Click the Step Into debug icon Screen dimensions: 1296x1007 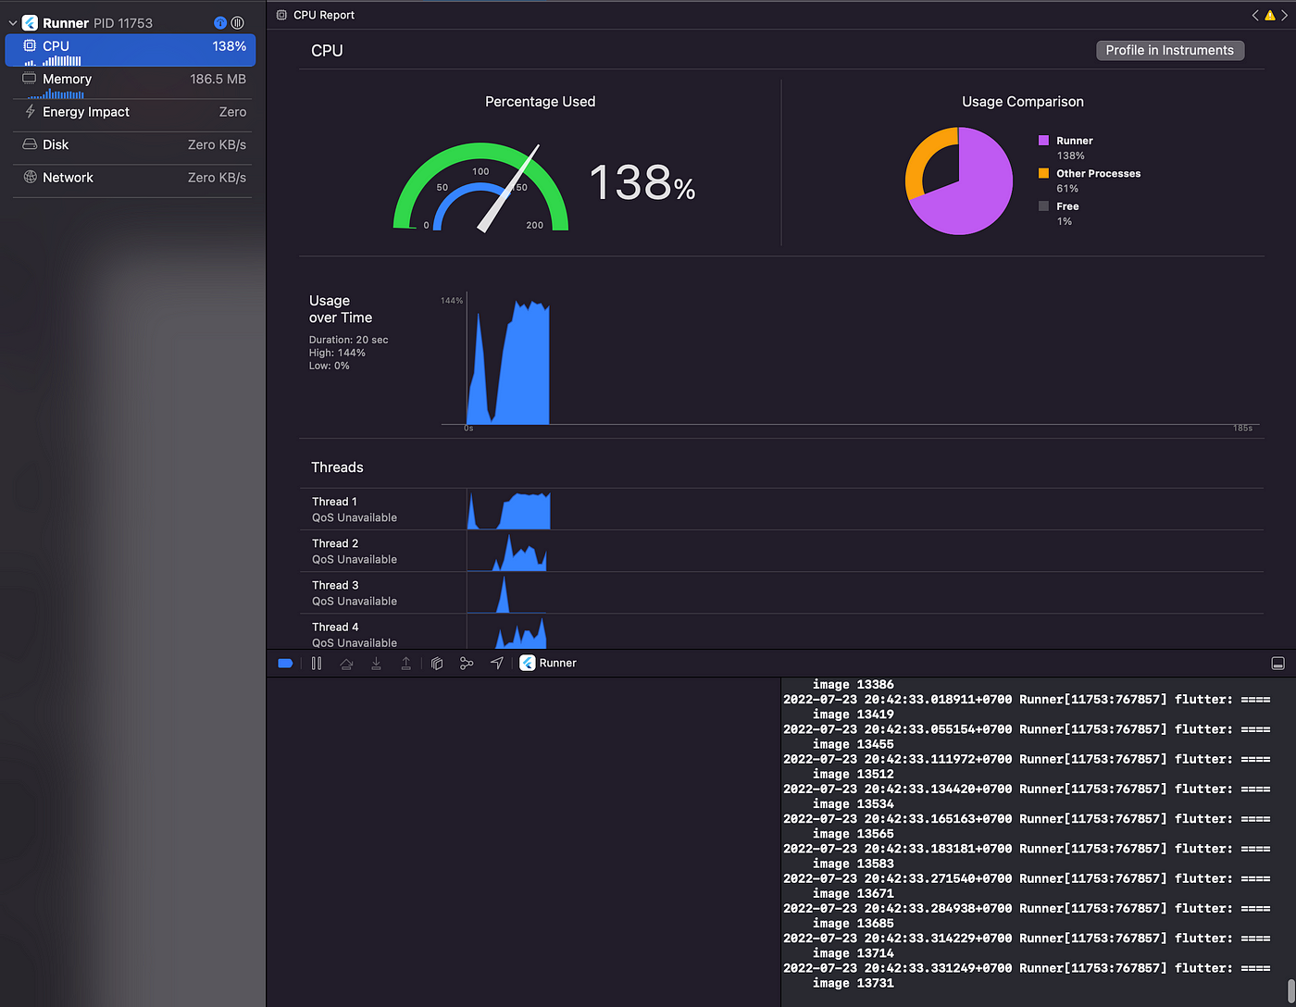[376, 663]
